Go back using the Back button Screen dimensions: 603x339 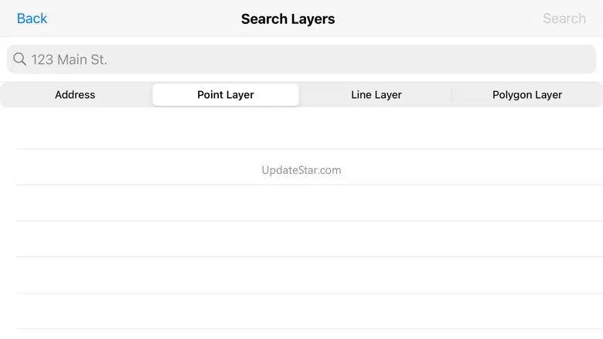pos(32,19)
